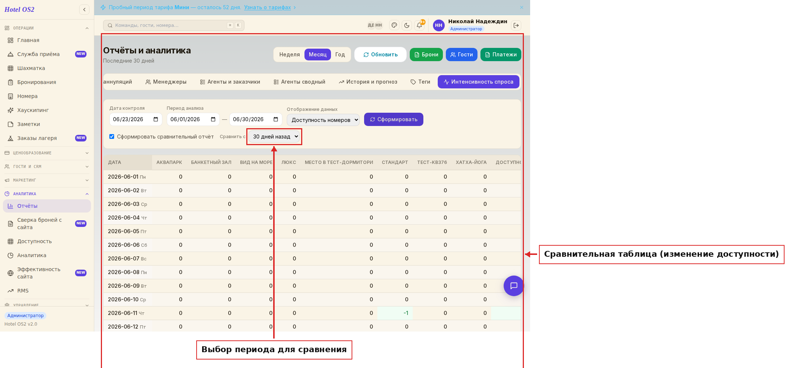793x368 pixels.
Task: Open the color theme palette icon
Action: pyautogui.click(x=394, y=25)
